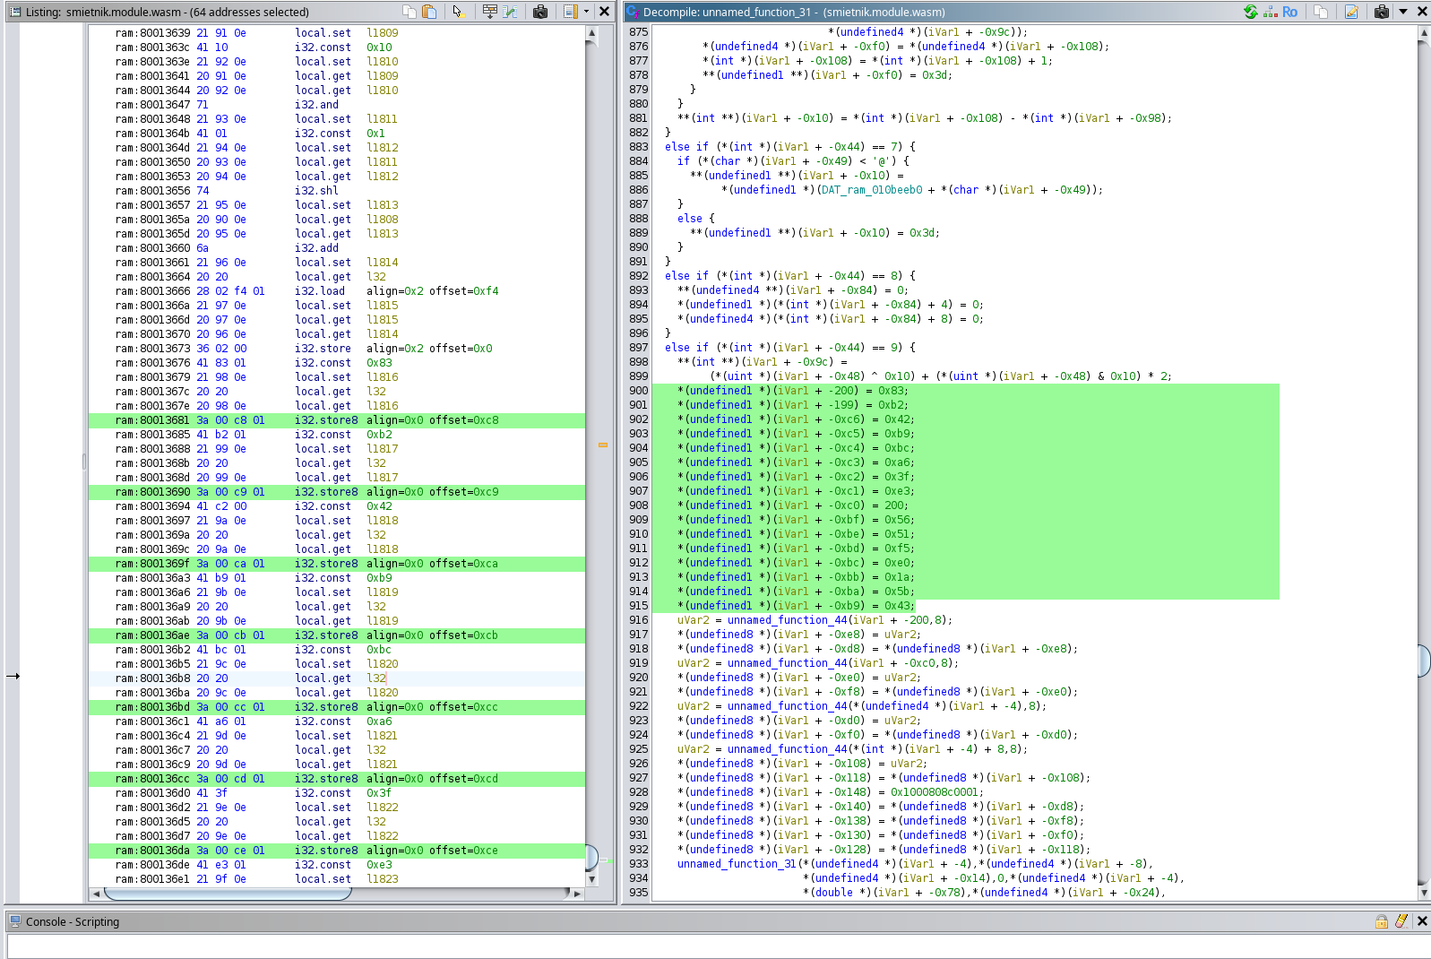The height and width of the screenshot is (959, 1431).
Task: Open the Decompile panel dropdown menu arrow
Action: pos(1403,12)
